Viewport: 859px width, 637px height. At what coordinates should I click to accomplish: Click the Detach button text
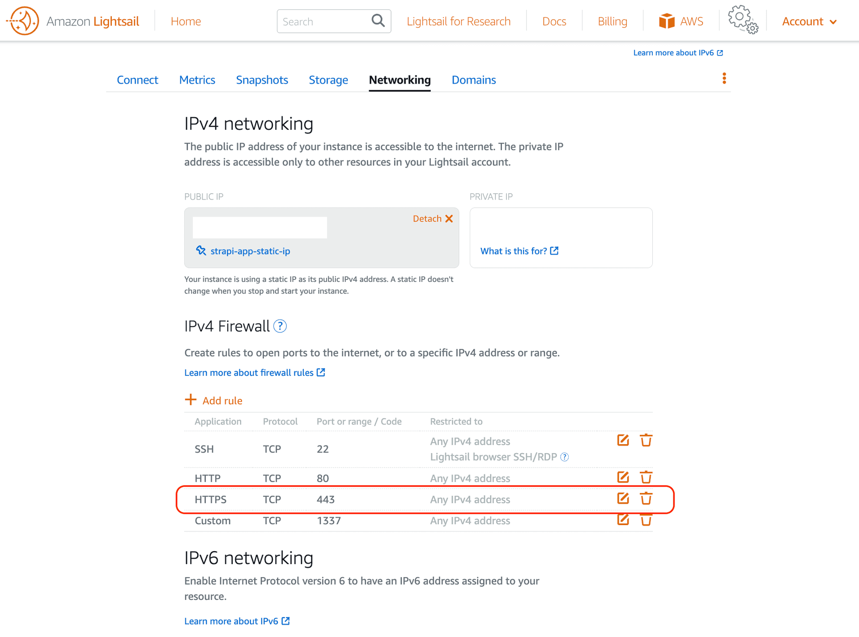click(427, 218)
